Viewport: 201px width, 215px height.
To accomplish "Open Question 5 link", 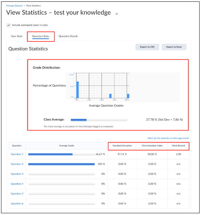I will 17,194.
